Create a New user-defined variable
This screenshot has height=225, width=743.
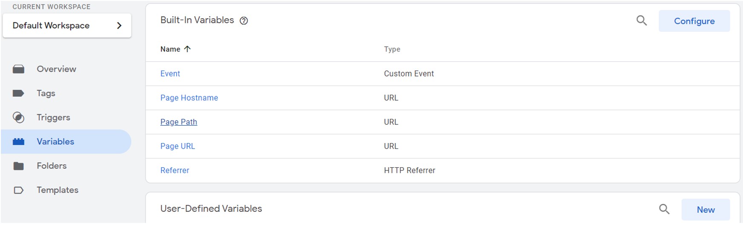(705, 210)
